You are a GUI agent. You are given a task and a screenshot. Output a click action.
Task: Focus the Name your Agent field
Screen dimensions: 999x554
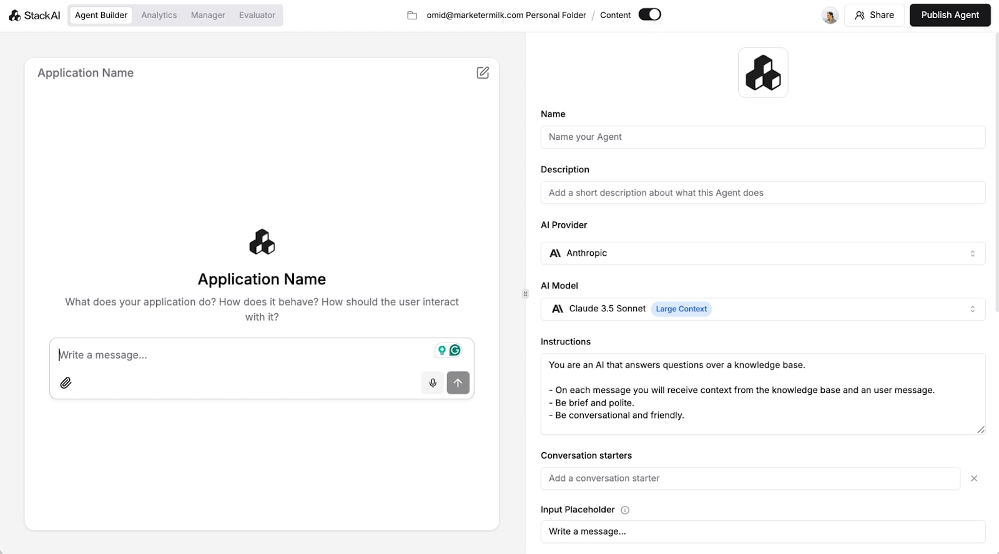[763, 137]
